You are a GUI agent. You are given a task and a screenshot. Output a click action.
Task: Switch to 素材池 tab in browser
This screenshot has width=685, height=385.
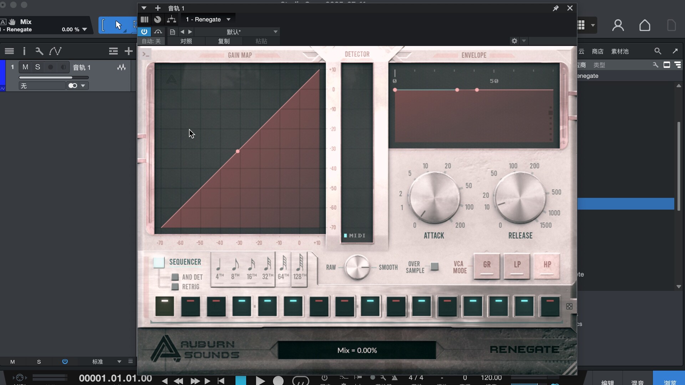coord(620,51)
